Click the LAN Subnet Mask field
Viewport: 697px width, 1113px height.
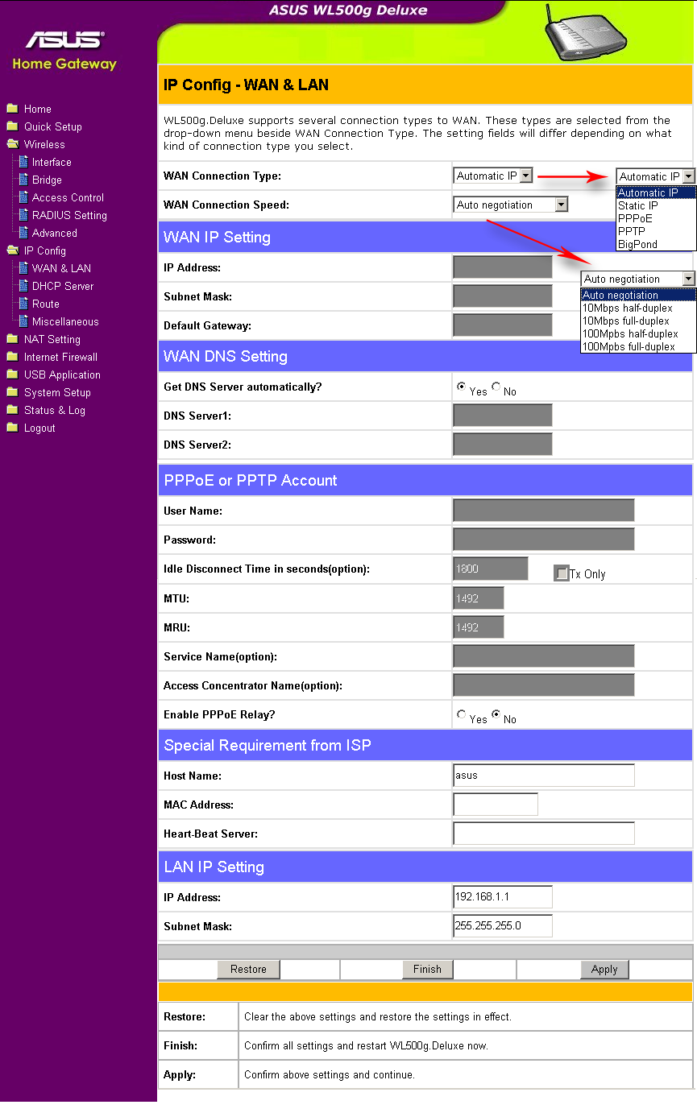(503, 926)
